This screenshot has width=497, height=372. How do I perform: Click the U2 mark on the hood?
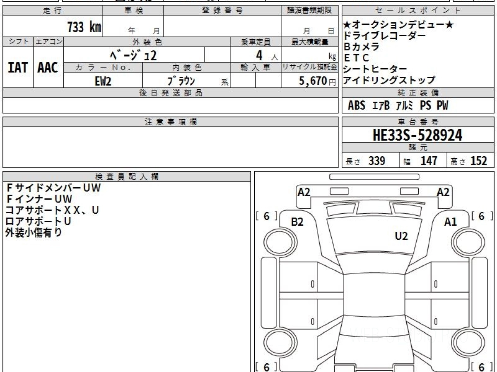401,236
